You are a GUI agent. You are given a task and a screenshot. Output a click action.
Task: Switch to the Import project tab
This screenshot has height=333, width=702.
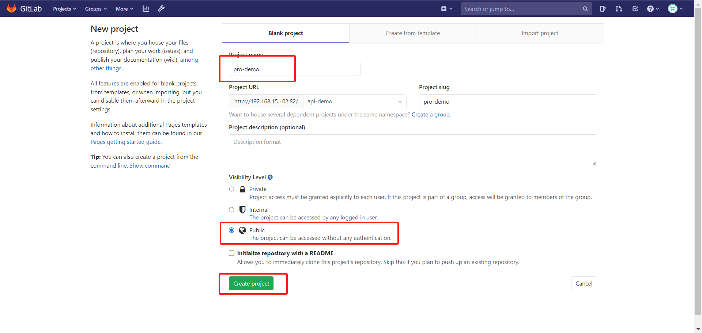tap(540, 33)
